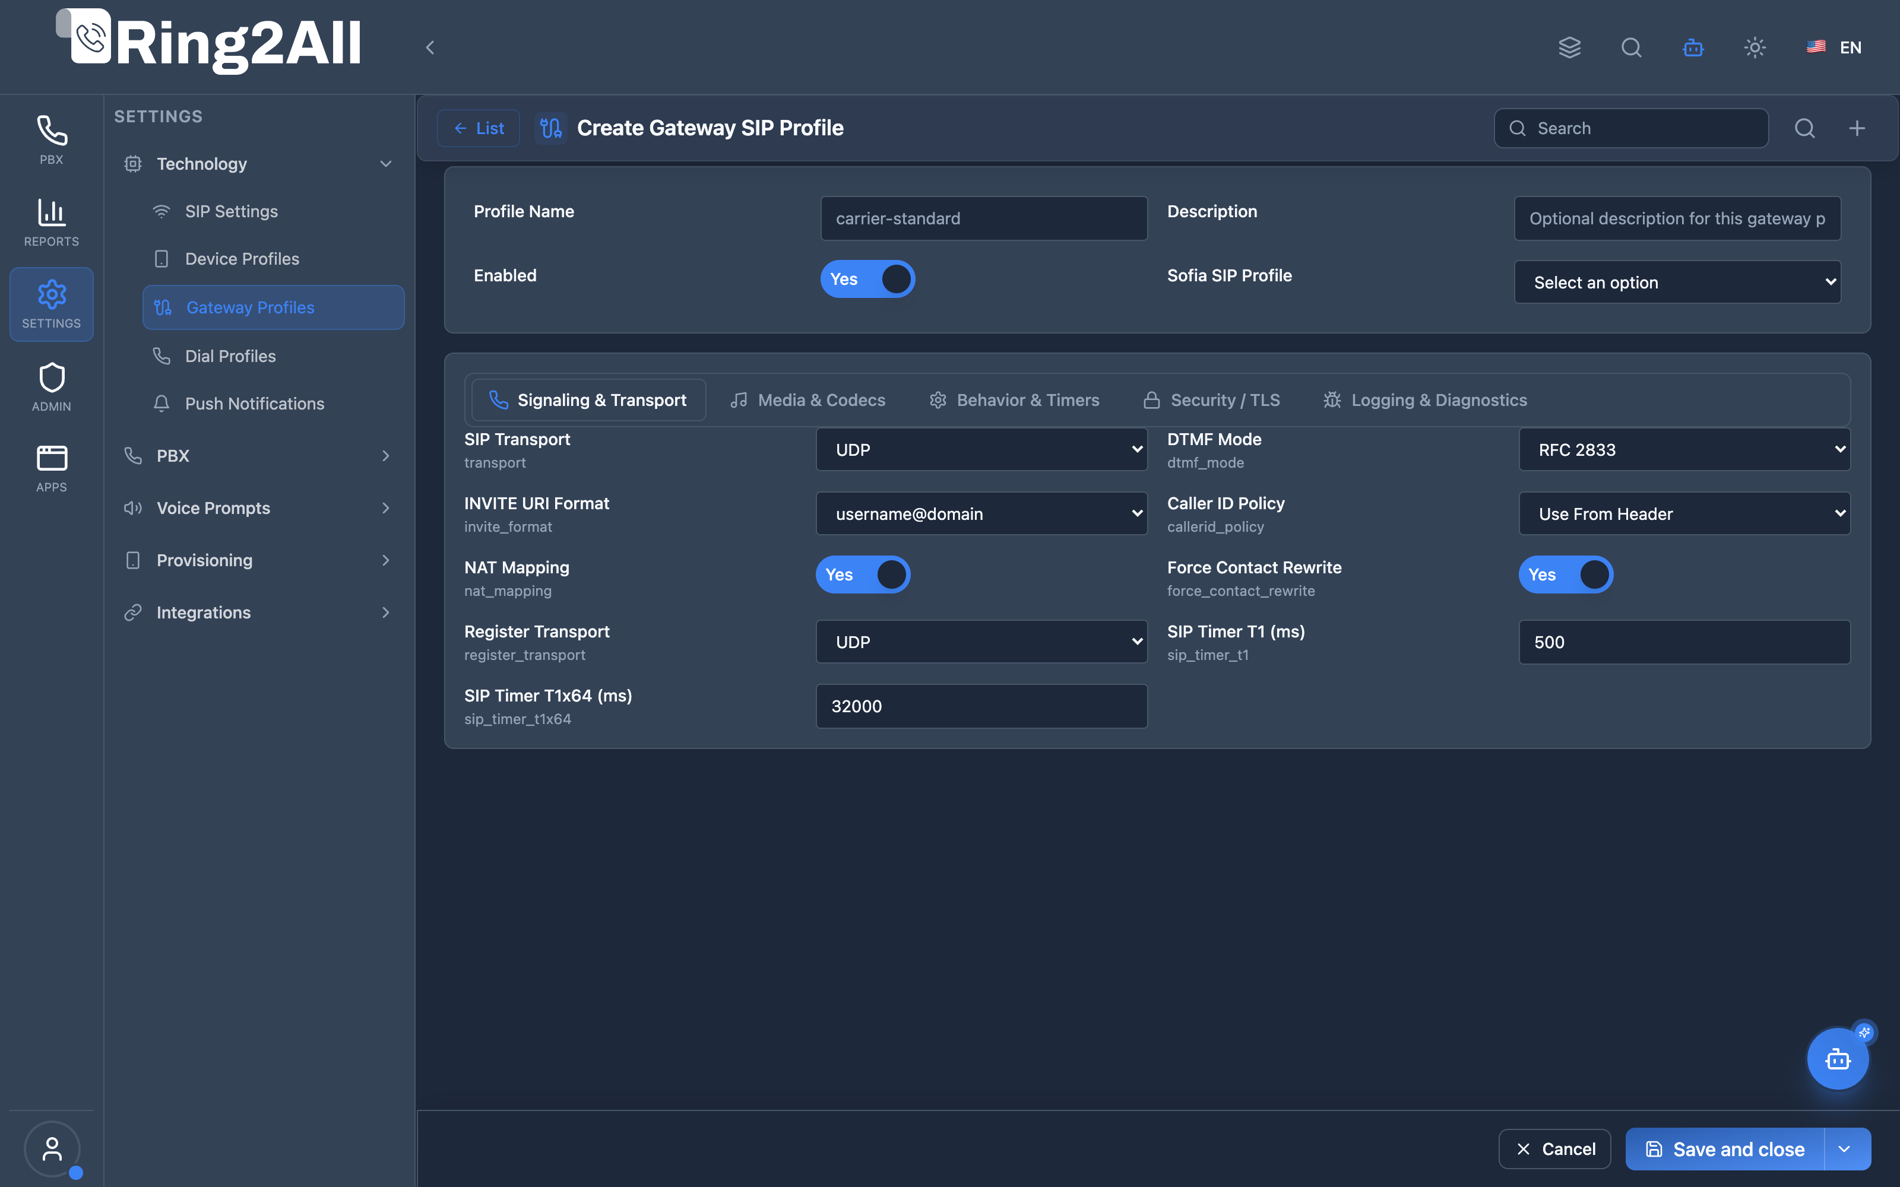
Task: Collapse sidebar with the back chevron
Action: pyautogui.click(x=429, y=47)
